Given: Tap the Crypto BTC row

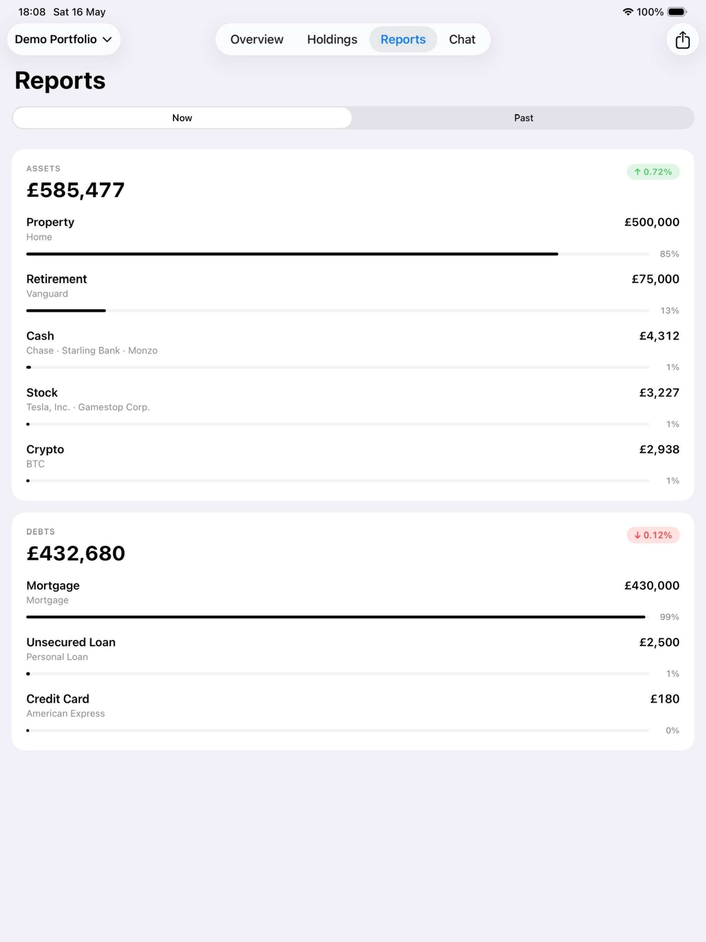Looking at the screenshot, I should (353, 464).
